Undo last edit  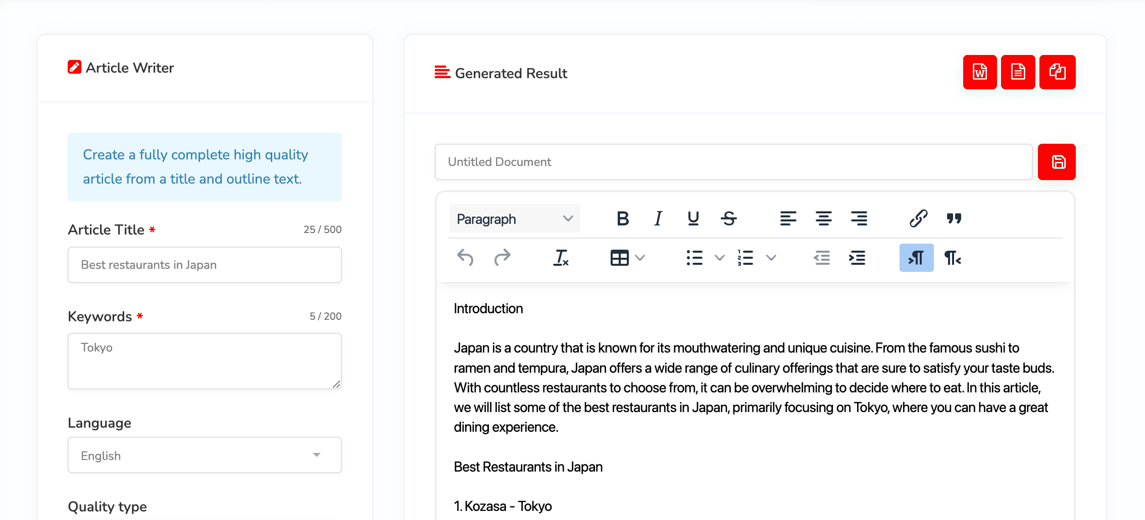pos(465,258)
